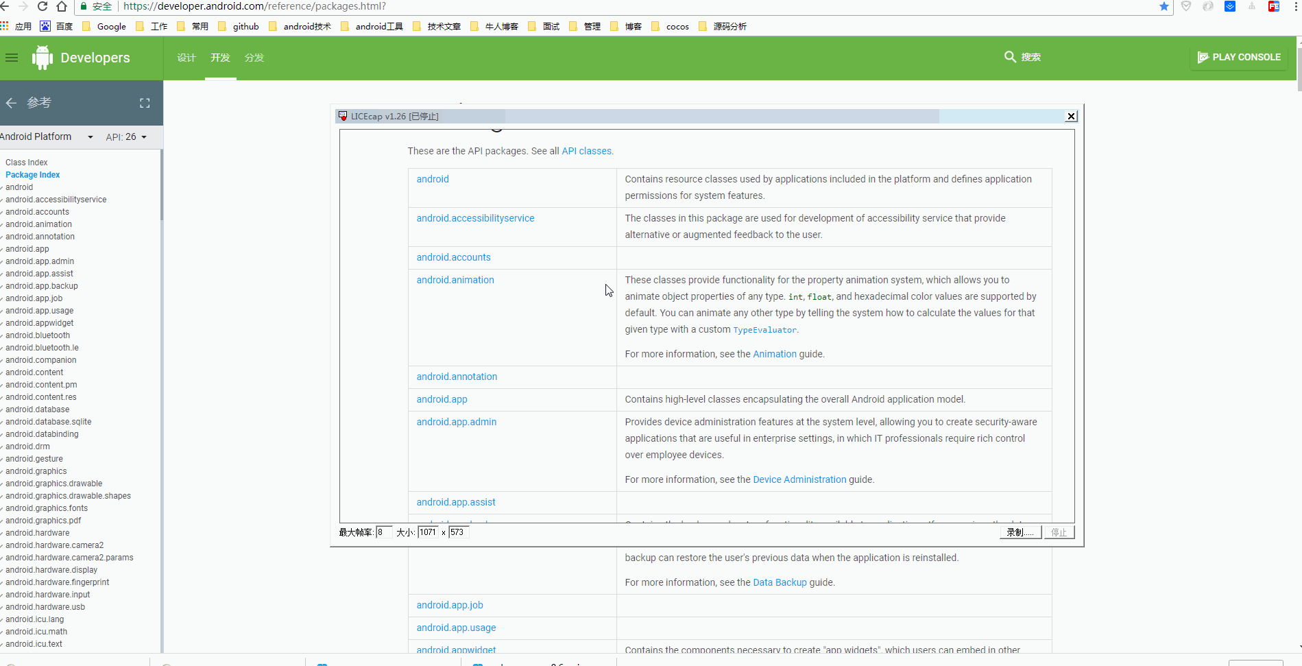Open the gray tree-structure extension icon
1302x666 pixels.
(x=1252, y=6)
